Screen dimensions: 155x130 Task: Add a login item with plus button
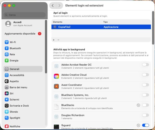point(54,40)
